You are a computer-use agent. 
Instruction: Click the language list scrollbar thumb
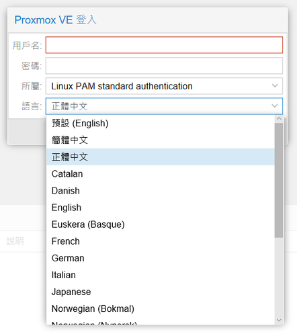tap(279, 180)
